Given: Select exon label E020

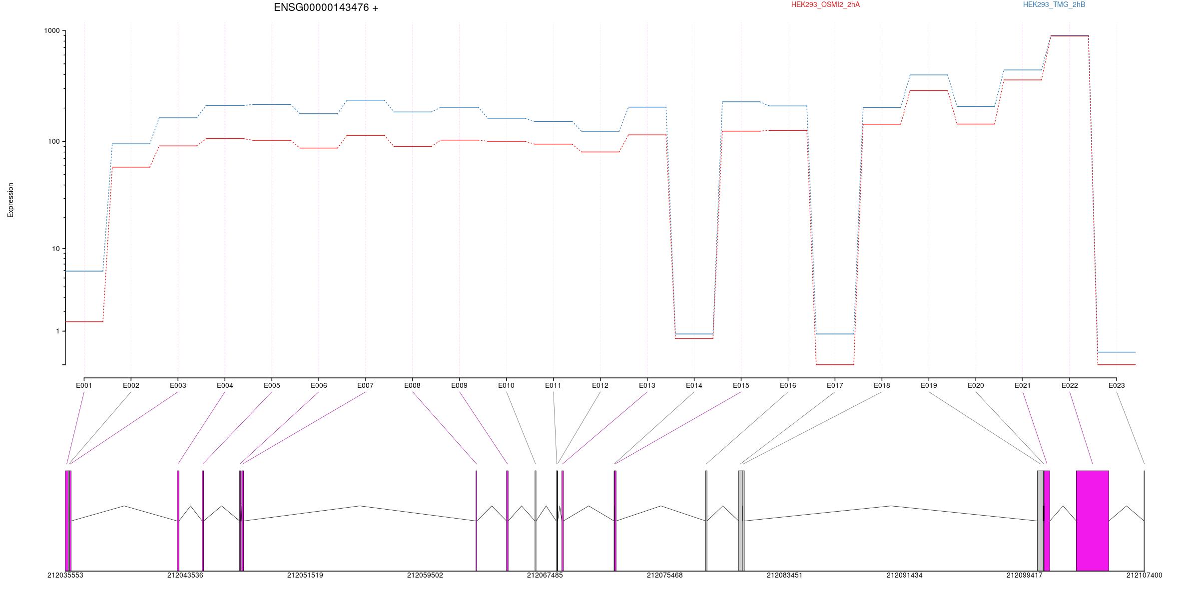Looking at the screenshot, I should (x=976, y=385).
